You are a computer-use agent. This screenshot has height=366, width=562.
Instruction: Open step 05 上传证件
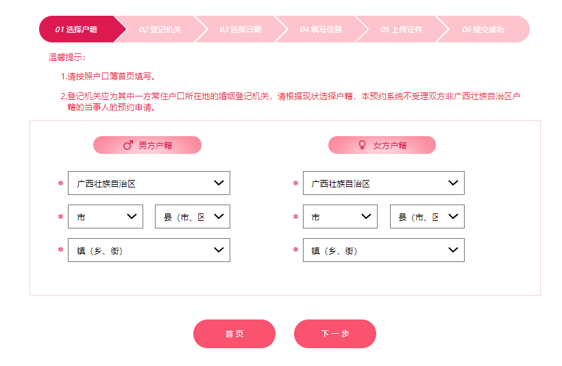[x=402, y=29]
